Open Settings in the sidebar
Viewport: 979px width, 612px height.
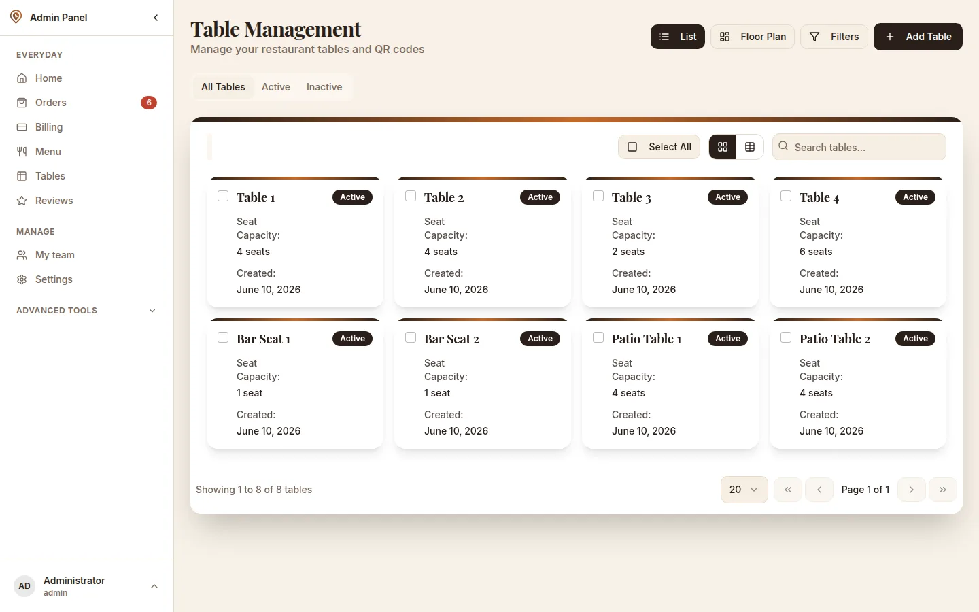(86, 279)
